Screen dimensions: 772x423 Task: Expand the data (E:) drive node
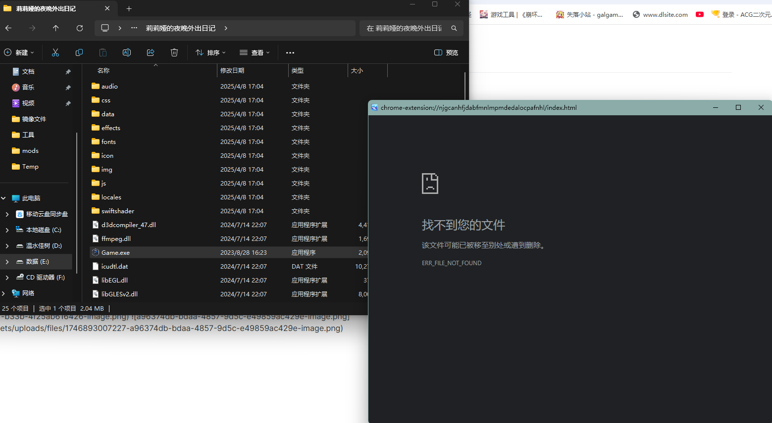(x=7, y=262)
